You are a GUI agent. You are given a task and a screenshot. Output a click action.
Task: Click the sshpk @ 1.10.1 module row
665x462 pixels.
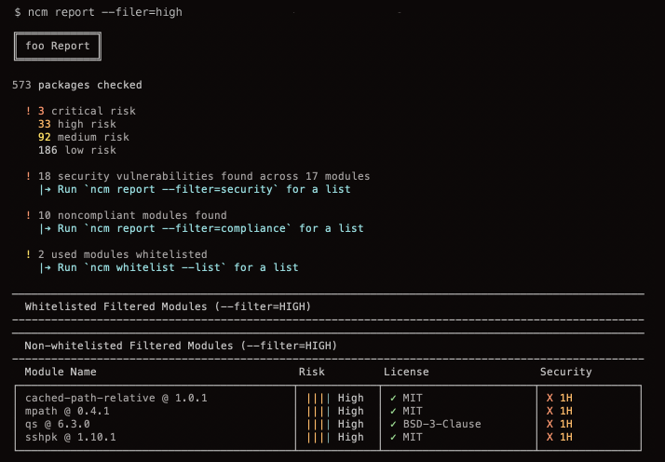tap(67, 437)
